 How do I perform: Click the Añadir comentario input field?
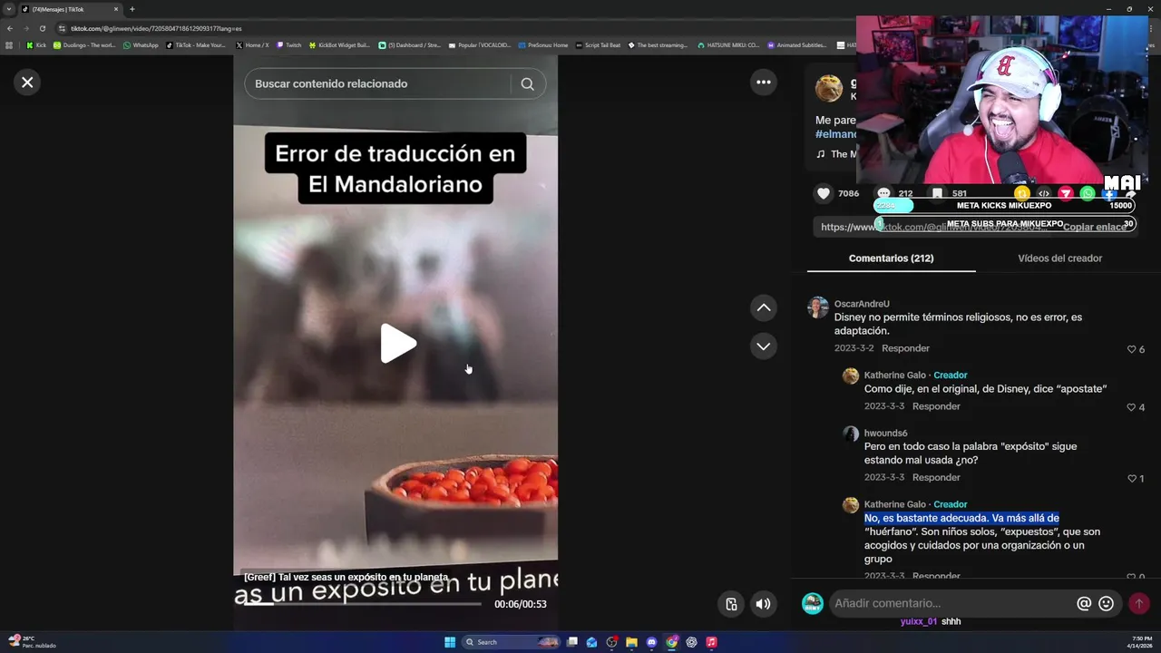point(952,603)
